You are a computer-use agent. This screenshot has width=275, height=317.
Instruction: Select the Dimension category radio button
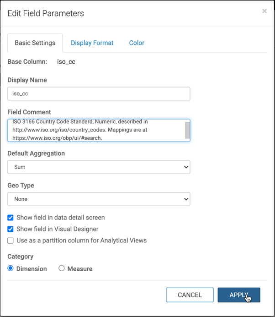(11, 268)
